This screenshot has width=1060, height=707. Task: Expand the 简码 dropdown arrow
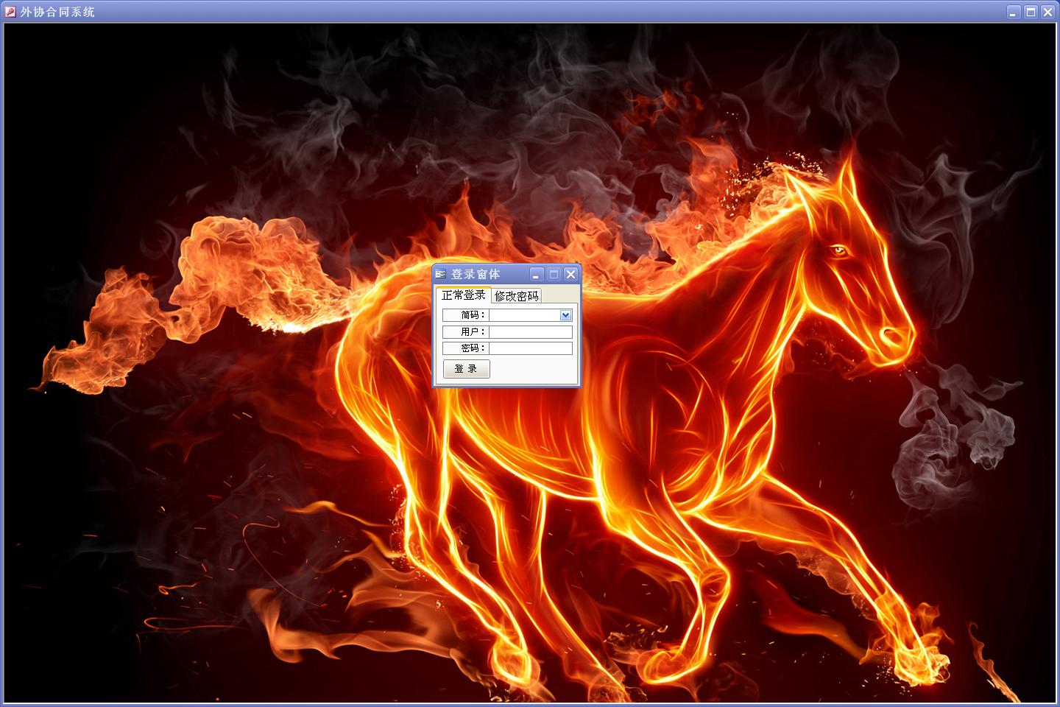565,315
